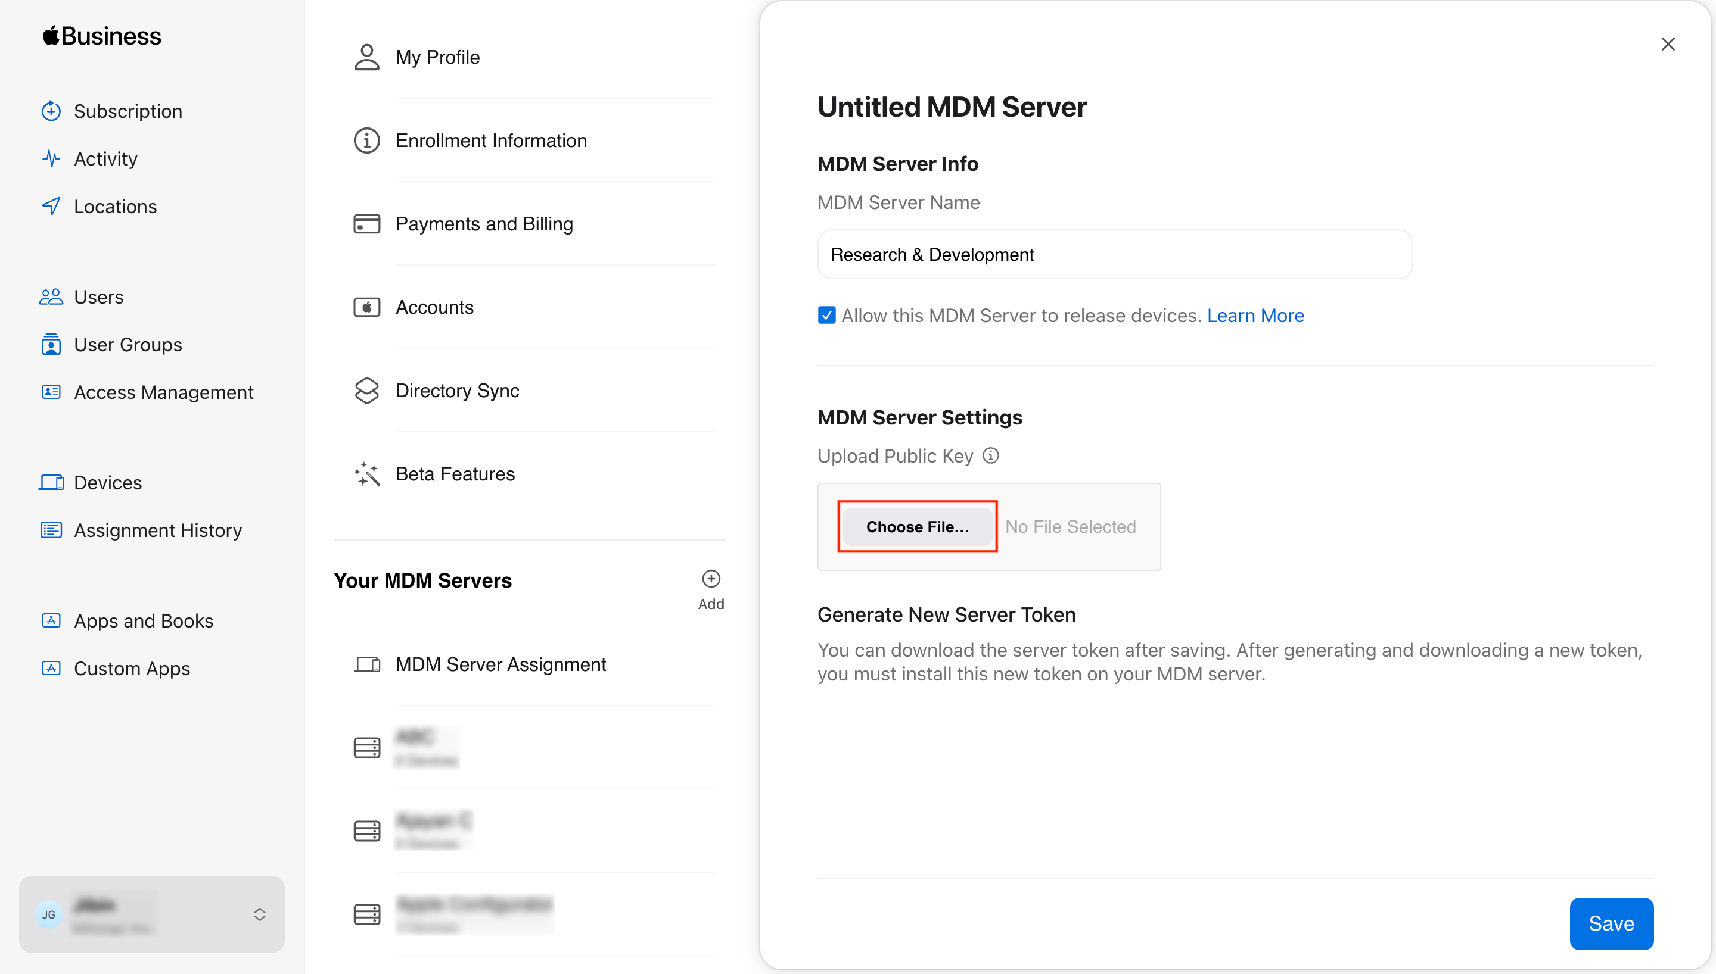Uncheck Allow this MDM Server to release devices

[x=826, y=315]
